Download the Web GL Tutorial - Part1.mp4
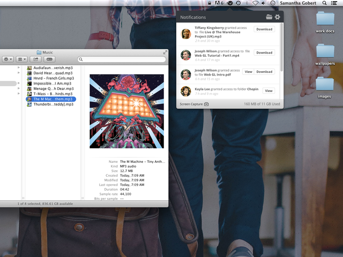343x257 pixels. [x=264, y=52]
